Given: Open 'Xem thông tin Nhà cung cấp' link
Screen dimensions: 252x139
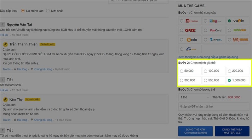Looking at the screenshot, I should tap(208, 57).
